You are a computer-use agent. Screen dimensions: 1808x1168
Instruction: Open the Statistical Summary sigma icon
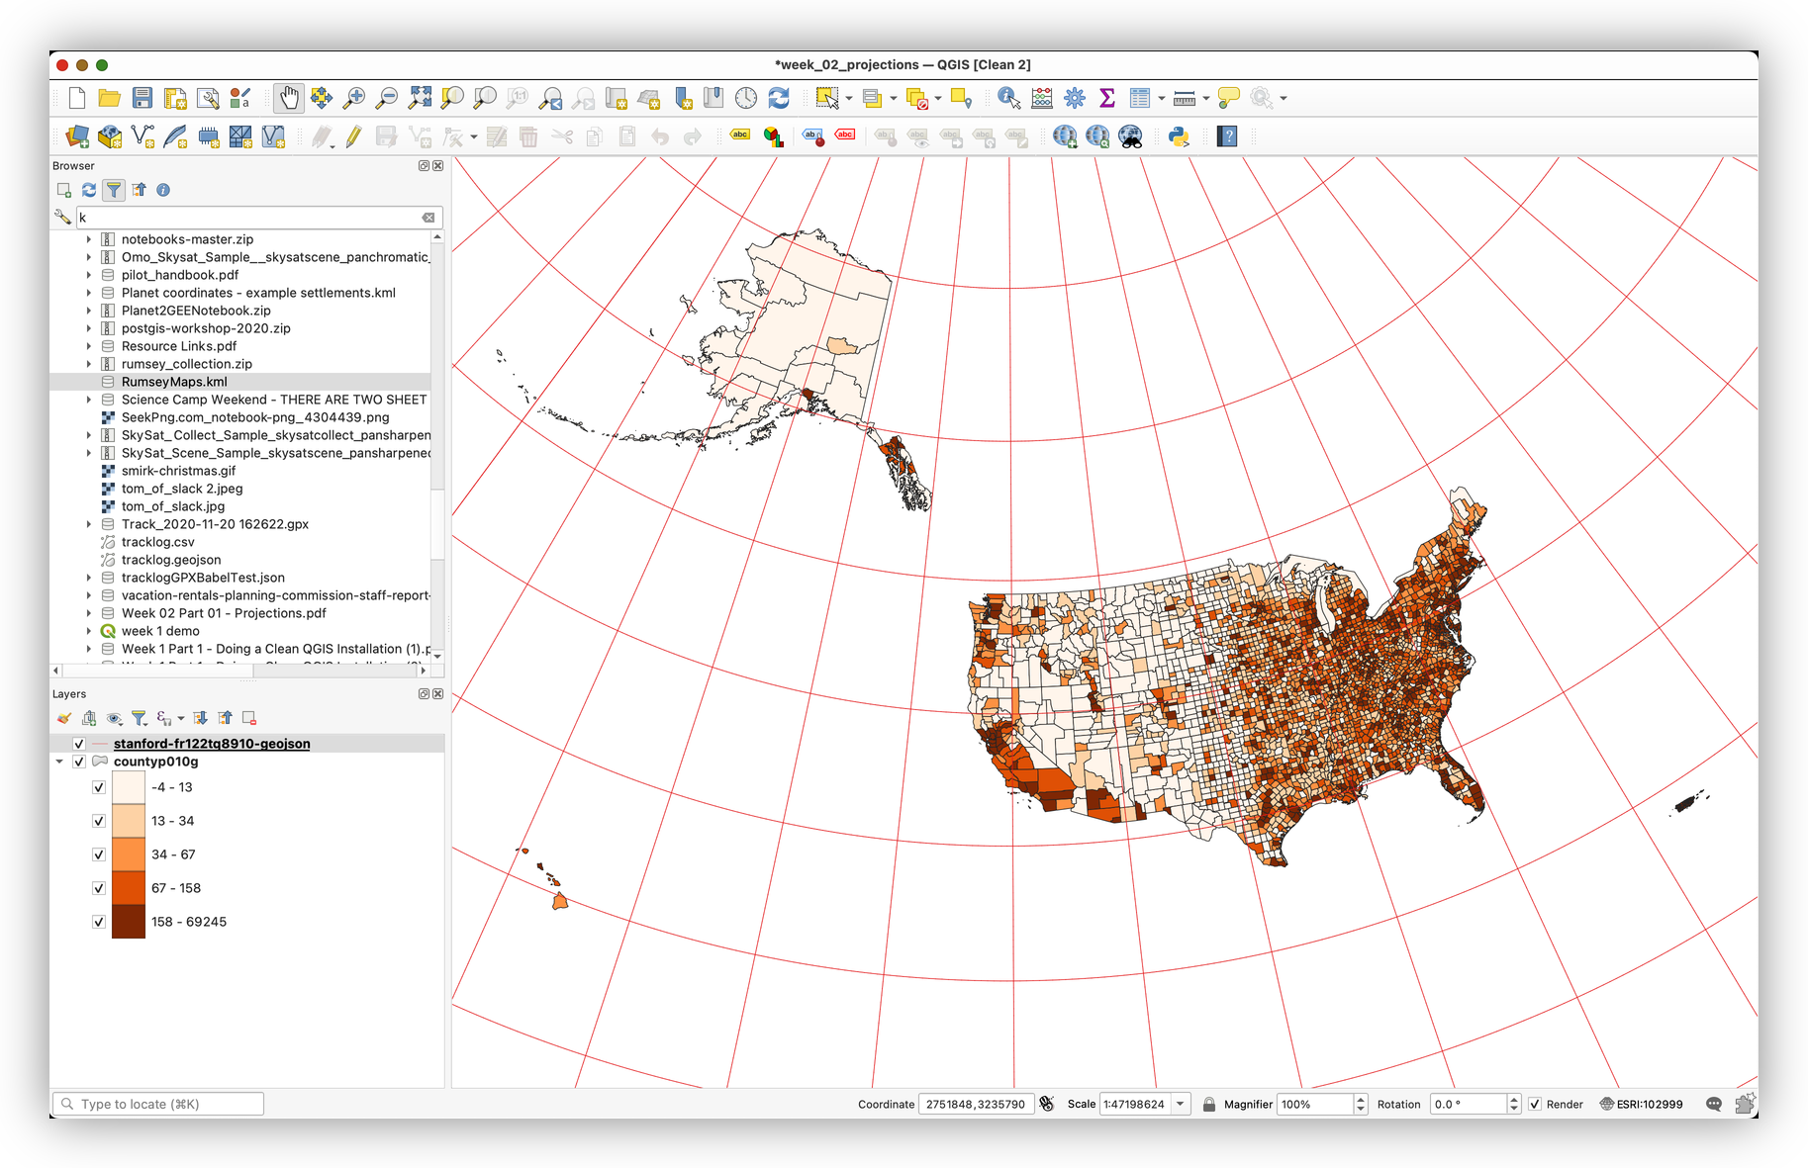click(x=1107, y=98)
